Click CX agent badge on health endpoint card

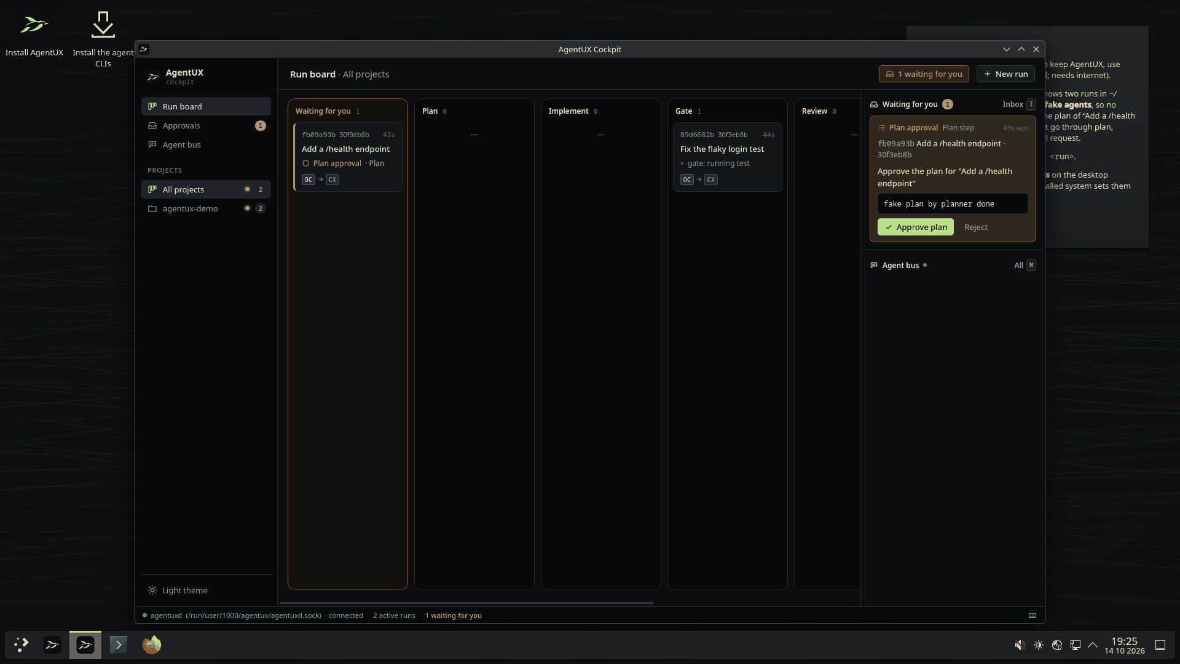click(332, 180)
